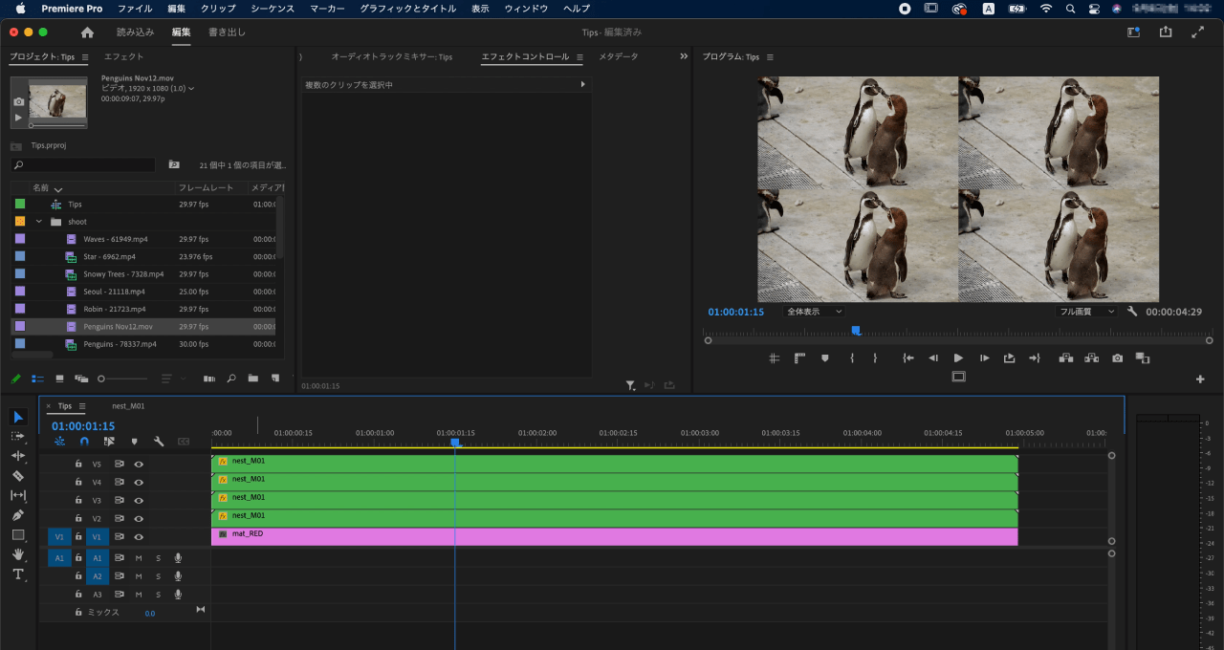
Task: Select the Selection arrow tool
Action: coord(18,417)
